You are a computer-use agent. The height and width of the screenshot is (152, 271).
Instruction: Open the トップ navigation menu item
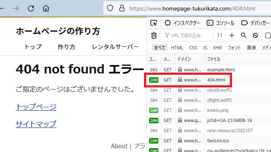click(x=33, y=47)
